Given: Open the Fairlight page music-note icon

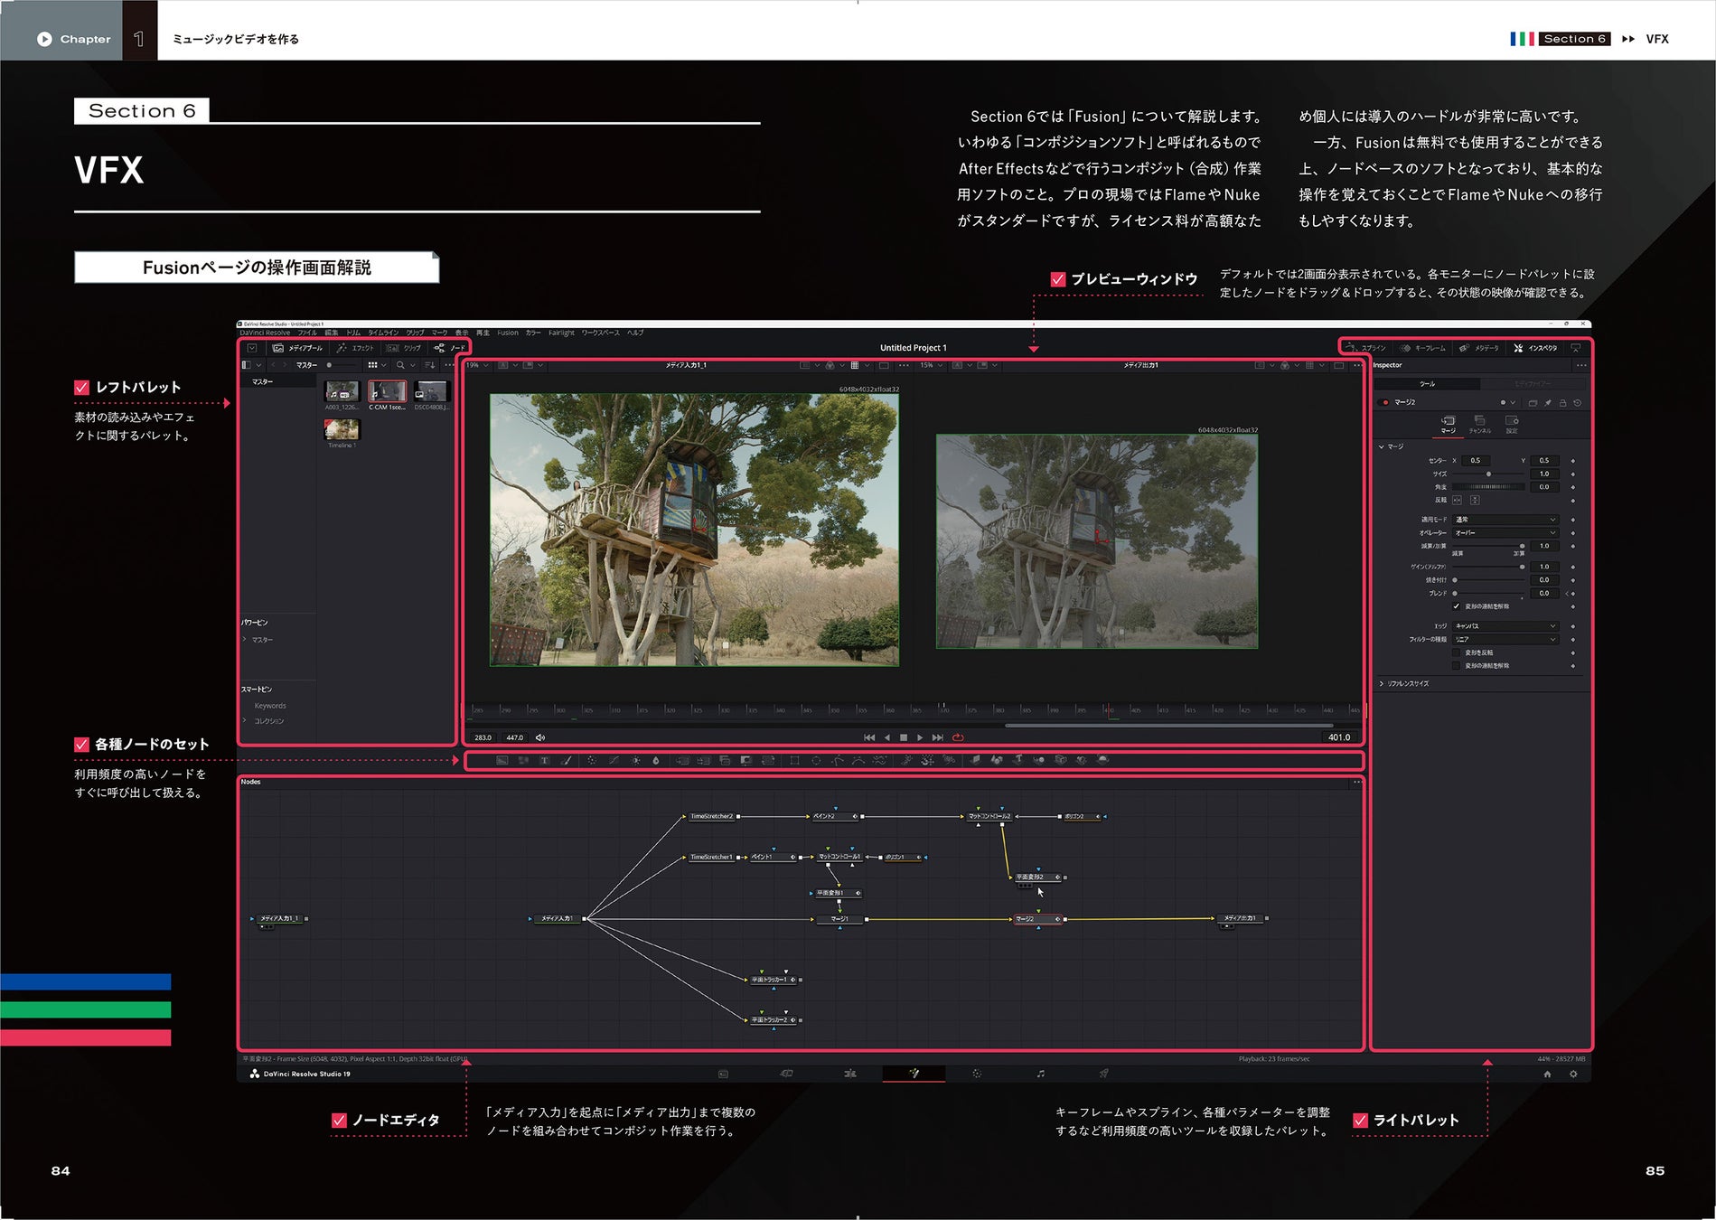Looking at the screenshot, I should point(1041,1074).
